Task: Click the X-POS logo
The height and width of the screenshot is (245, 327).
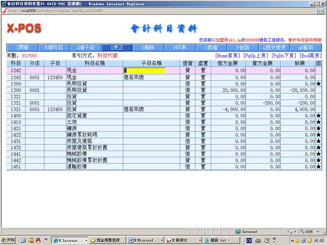Action: click(x=24, y=29)
